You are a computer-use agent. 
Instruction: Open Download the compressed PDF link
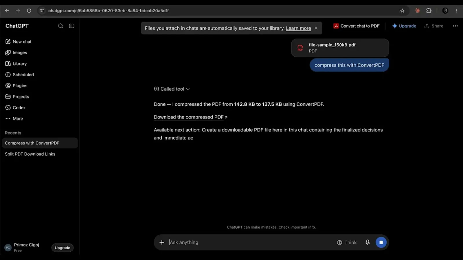pos(190,117)
